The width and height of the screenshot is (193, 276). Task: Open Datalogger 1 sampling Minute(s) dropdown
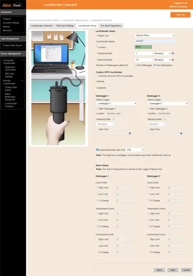coord(105,124)
